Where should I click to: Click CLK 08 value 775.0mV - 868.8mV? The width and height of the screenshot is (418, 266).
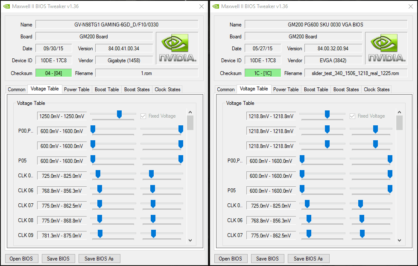click(x=62, y=220)
